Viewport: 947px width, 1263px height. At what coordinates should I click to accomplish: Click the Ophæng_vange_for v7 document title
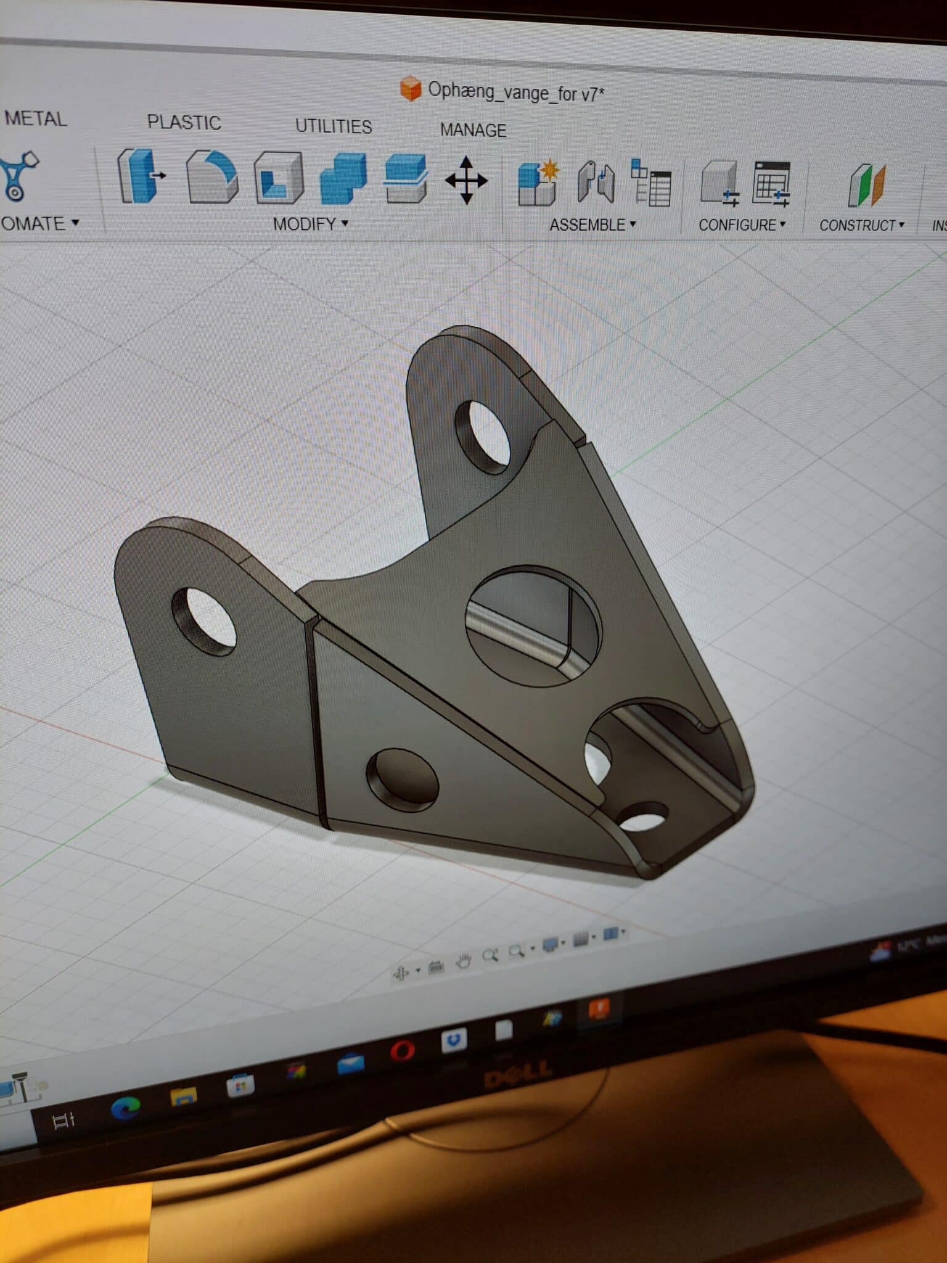[515, 93]
